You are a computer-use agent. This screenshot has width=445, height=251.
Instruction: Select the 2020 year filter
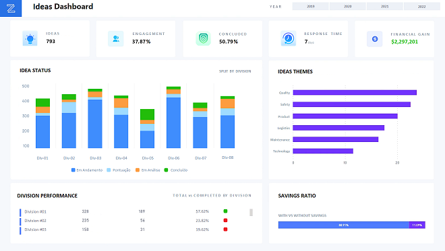pos(348,6)
